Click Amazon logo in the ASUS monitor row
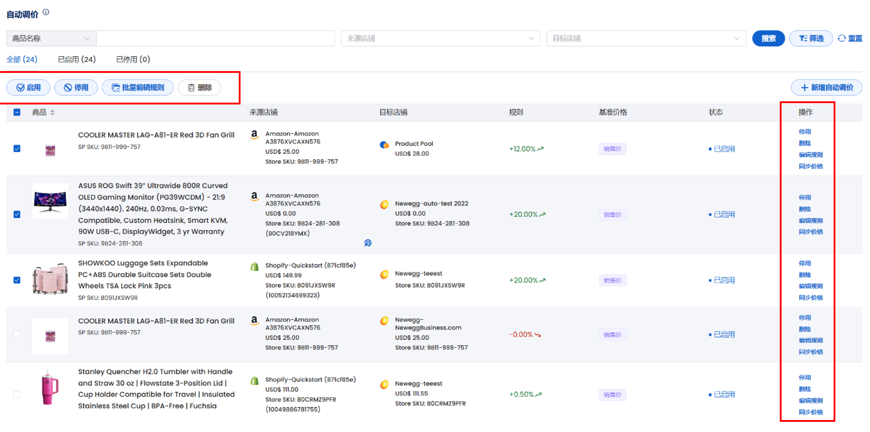 (254, 196)
